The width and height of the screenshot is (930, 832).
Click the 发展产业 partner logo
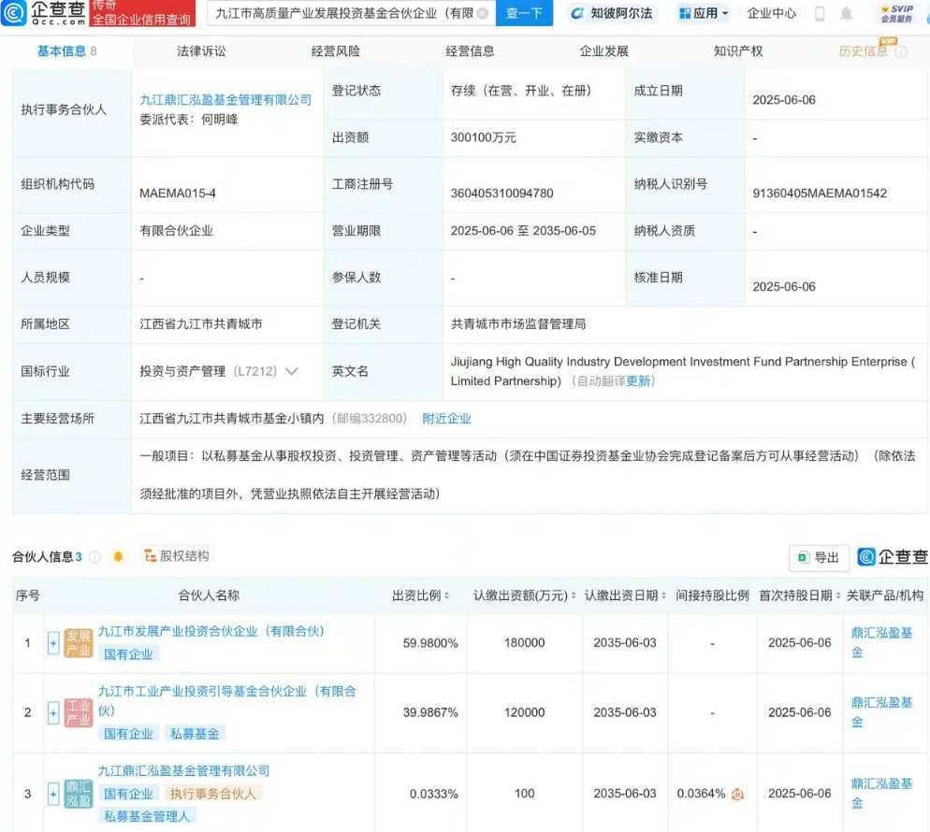tap(79, 643)
